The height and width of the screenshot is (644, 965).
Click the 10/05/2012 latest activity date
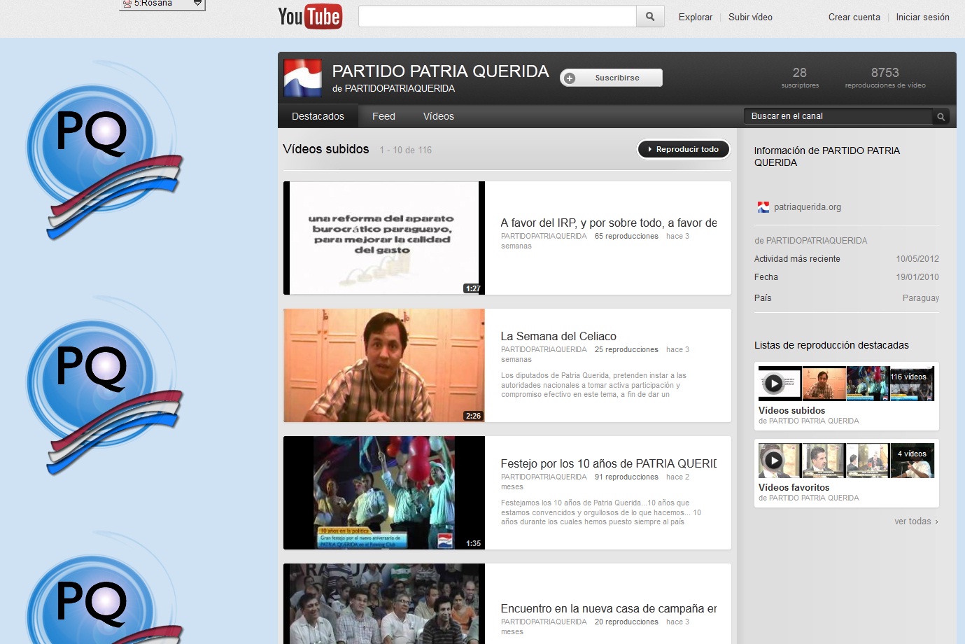[x=917, y=259]
